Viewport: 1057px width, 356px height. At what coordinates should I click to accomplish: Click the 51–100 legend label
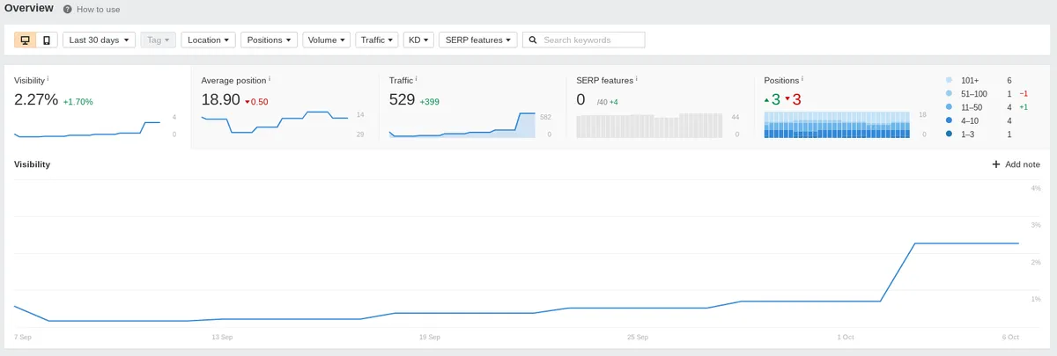click(974, 93)
